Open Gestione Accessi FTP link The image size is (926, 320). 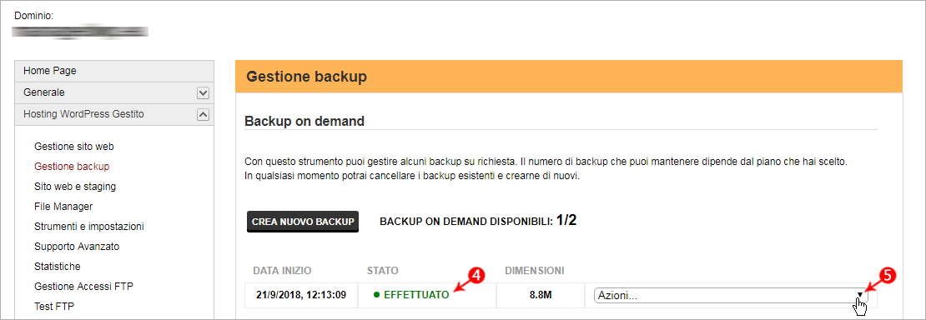click(84, 287)
